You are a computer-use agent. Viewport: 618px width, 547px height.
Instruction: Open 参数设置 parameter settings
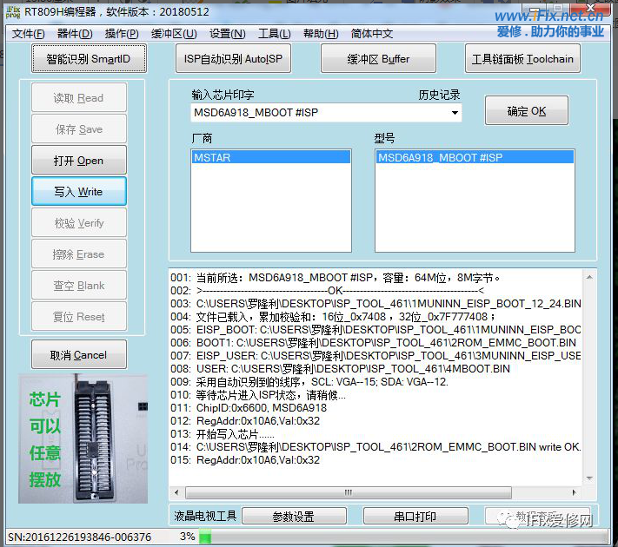(293, 517)
